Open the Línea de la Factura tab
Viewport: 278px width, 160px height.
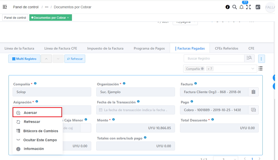click(19, 48)
